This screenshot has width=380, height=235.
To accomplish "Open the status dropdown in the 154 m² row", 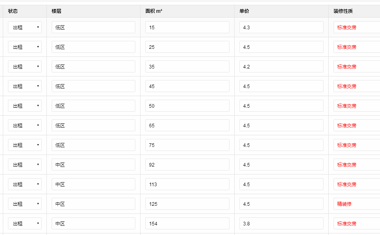I will 25,223.
